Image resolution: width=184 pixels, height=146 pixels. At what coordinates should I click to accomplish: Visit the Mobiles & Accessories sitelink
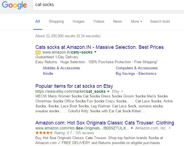pyautogui.click(x=61, y=68)
